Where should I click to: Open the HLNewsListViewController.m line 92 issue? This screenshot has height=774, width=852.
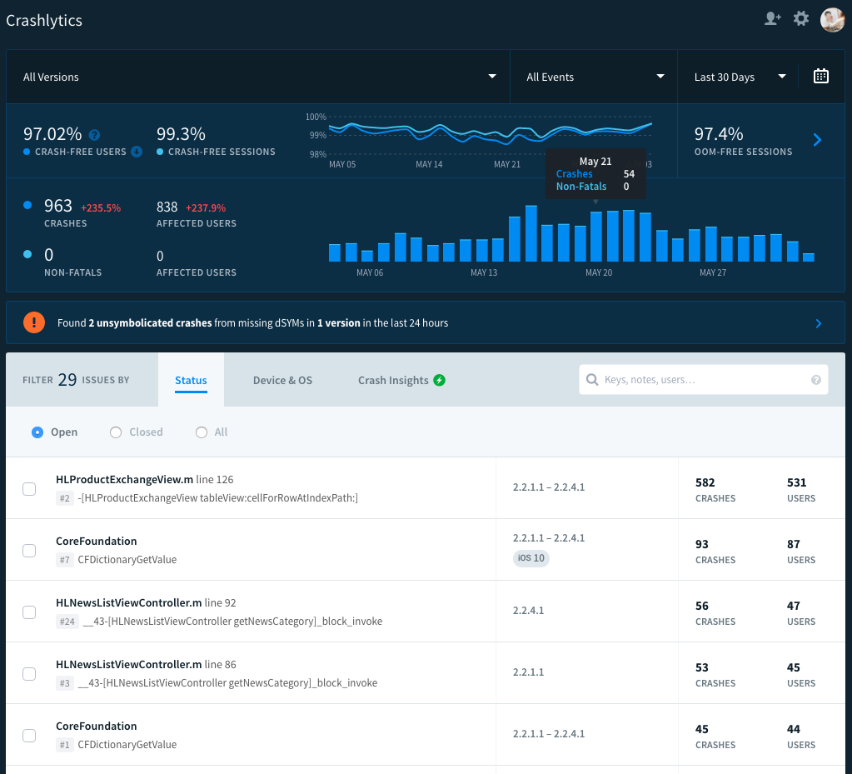[128, 602]
